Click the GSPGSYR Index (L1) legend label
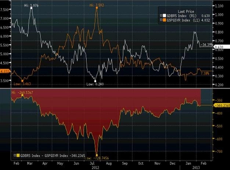 [x=183, y=20]
